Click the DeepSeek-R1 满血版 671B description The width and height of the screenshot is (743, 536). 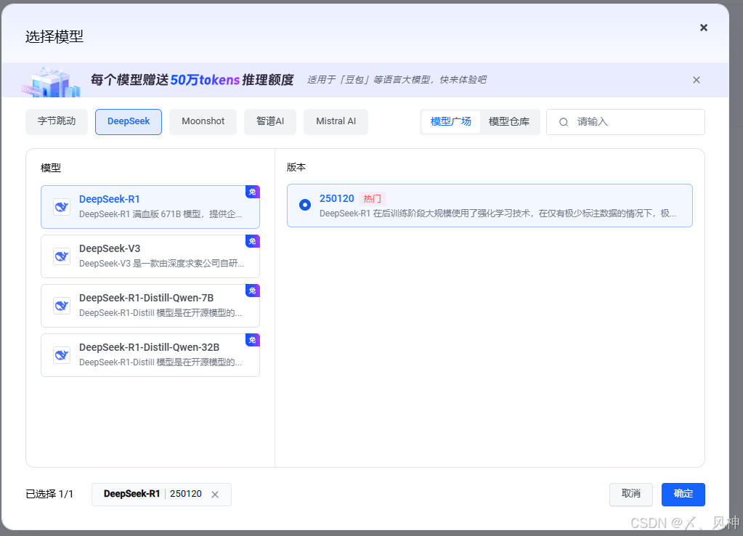161,214
